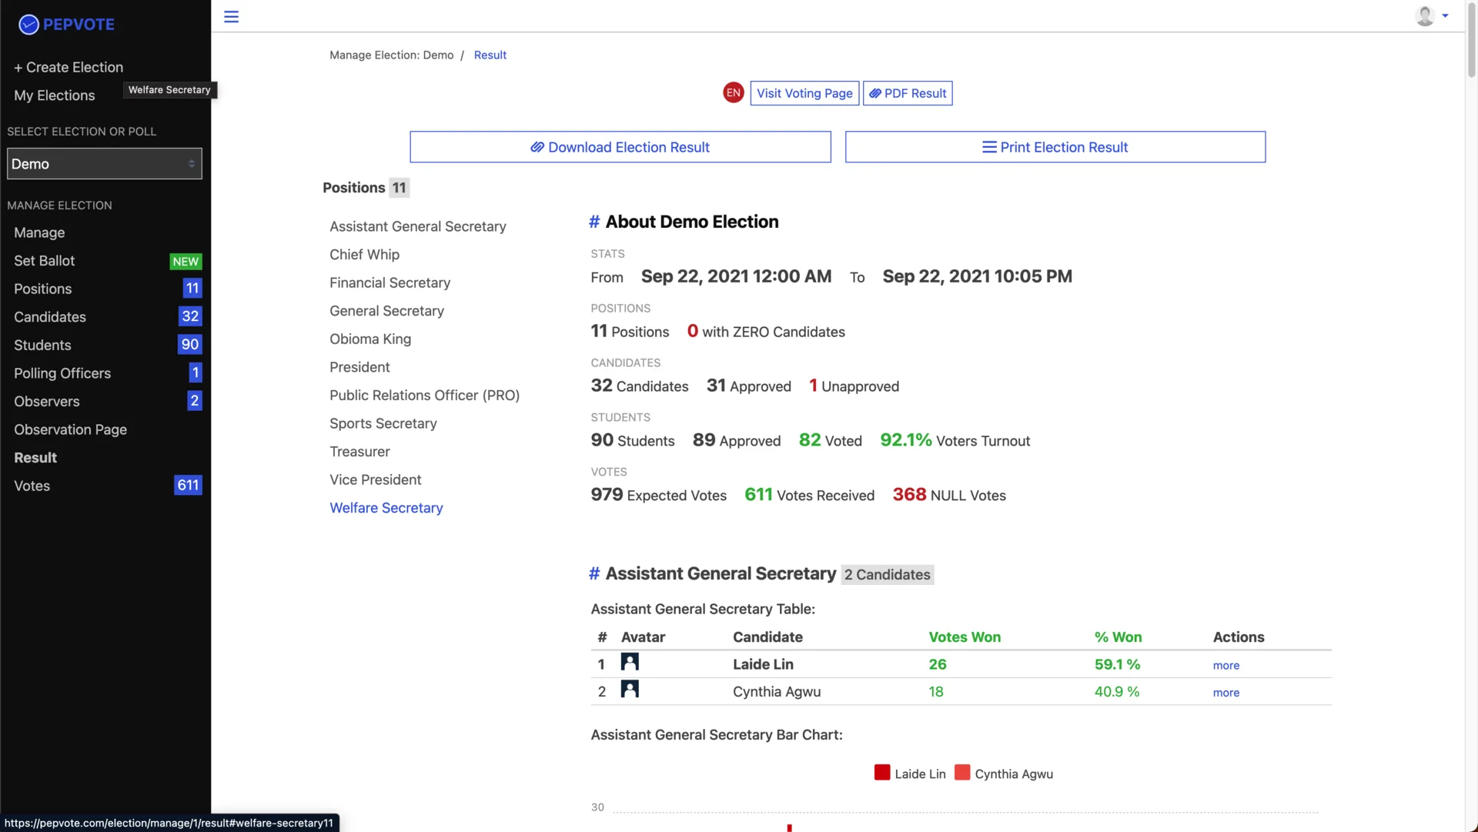Click the 611 votes count badge
Image resolution: width=1478 pixels, height=832 pixels.
point(188,486)
